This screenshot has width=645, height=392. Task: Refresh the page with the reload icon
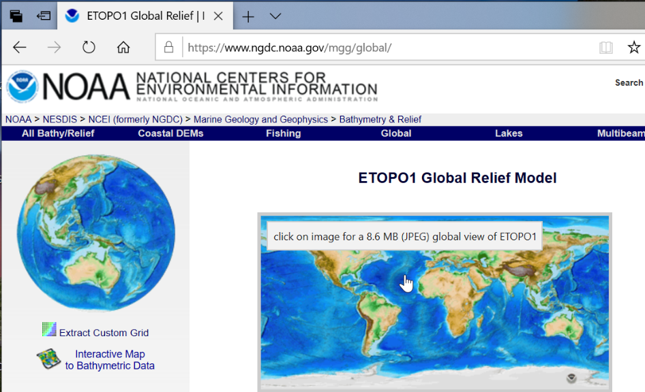pyautogui.click(x=89, y=47)
